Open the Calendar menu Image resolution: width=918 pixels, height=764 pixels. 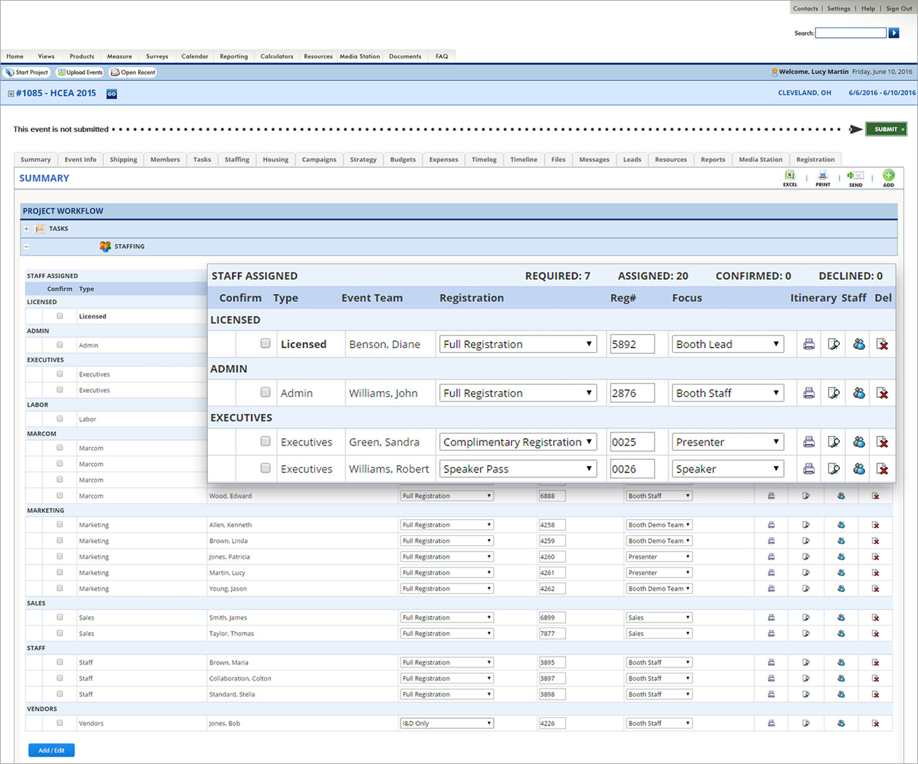[x=195, y=57]
